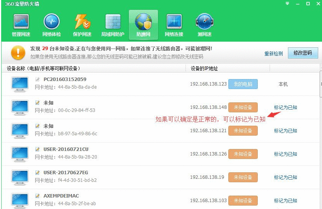Open the 测网速 speed test tool
322x209 pixels.
pos(205,25)
